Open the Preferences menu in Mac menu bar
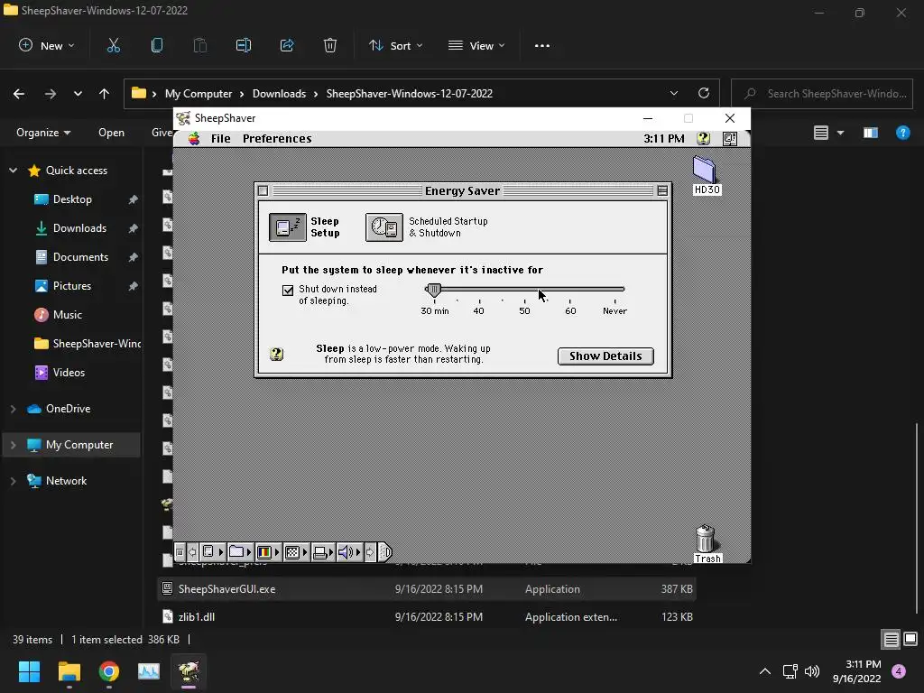924x693 pixels. point(277,138)
